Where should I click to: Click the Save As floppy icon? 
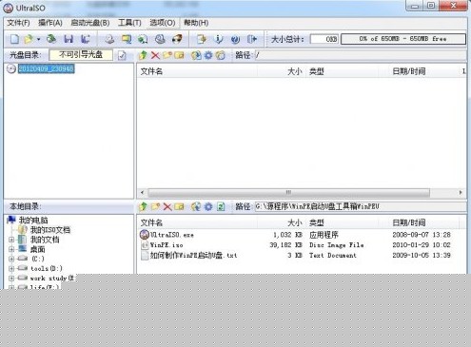pyautogui.click(x=85, y=39)
